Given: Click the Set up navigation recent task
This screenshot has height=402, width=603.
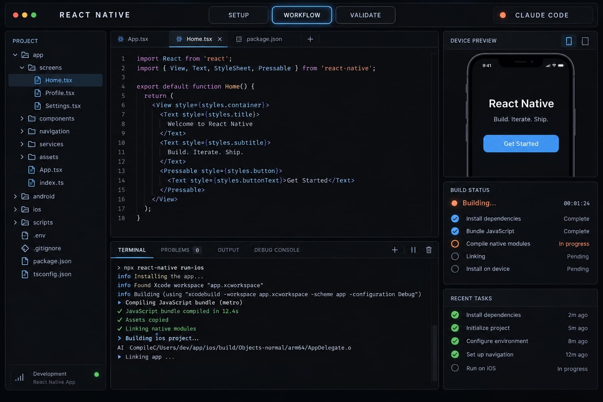Looking at the screenshot, I should 520,354.
